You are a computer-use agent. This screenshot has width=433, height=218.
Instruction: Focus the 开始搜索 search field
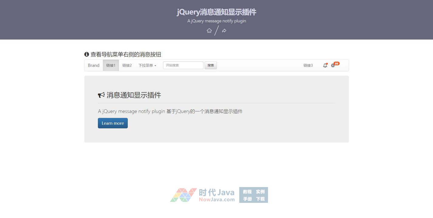(183, 65)
